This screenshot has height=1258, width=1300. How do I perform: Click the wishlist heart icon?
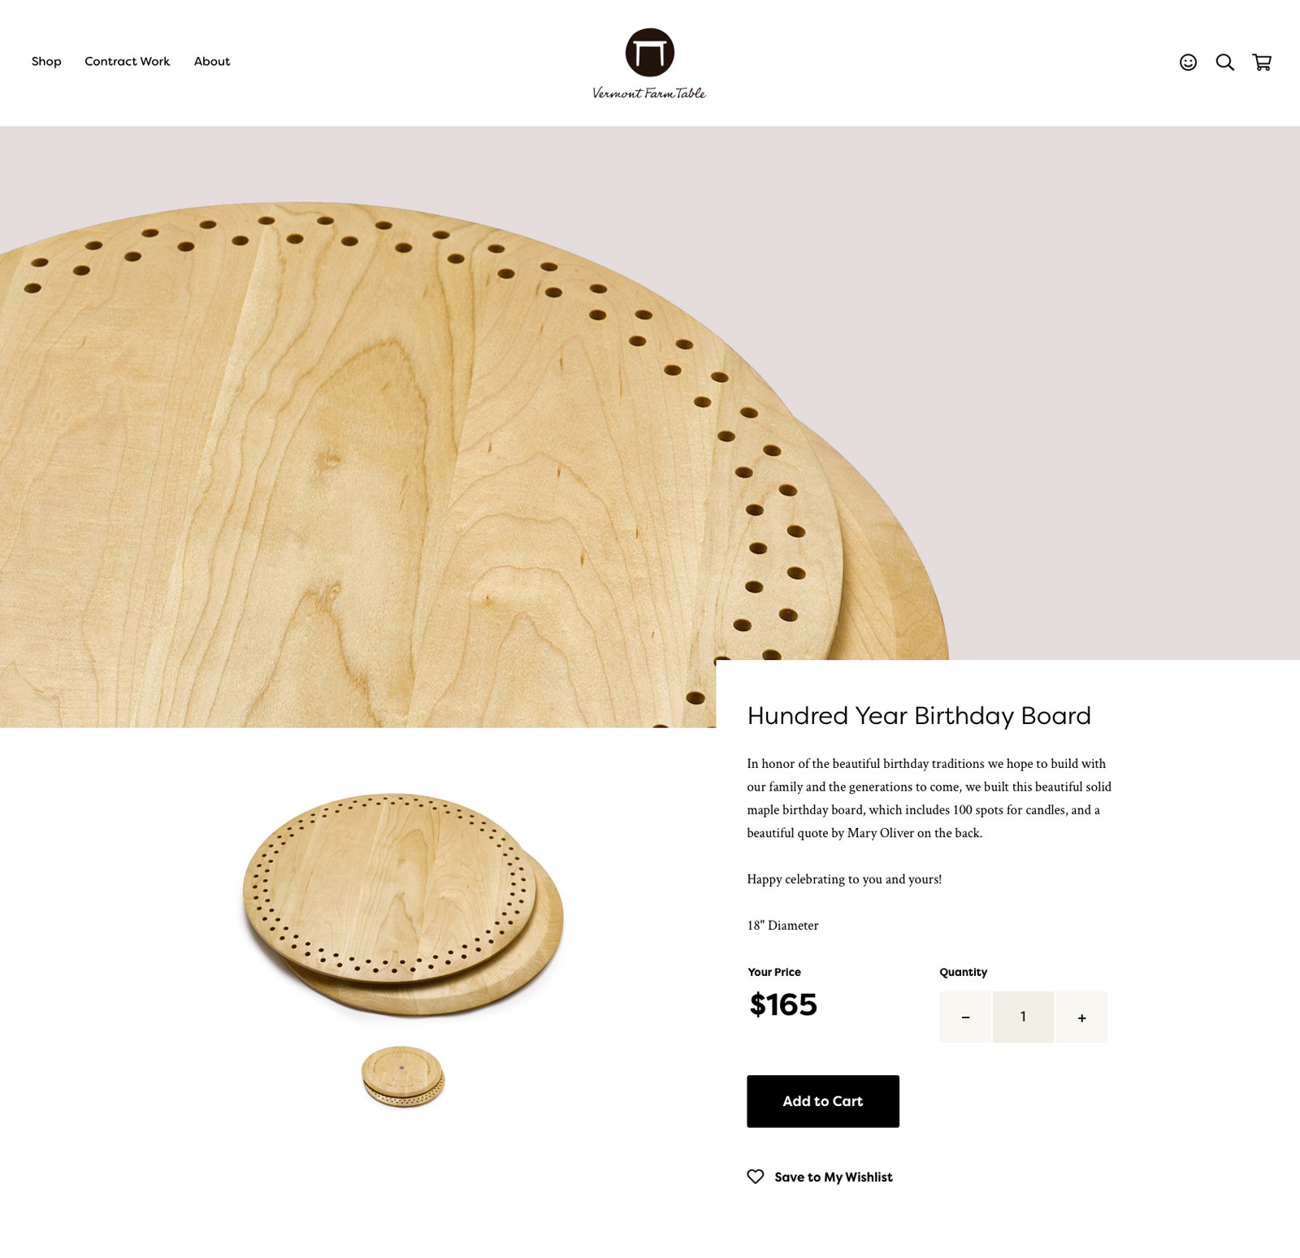click(x=756, y=1176)
